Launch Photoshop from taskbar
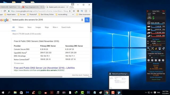170x95 pixels. click(88, 93)
